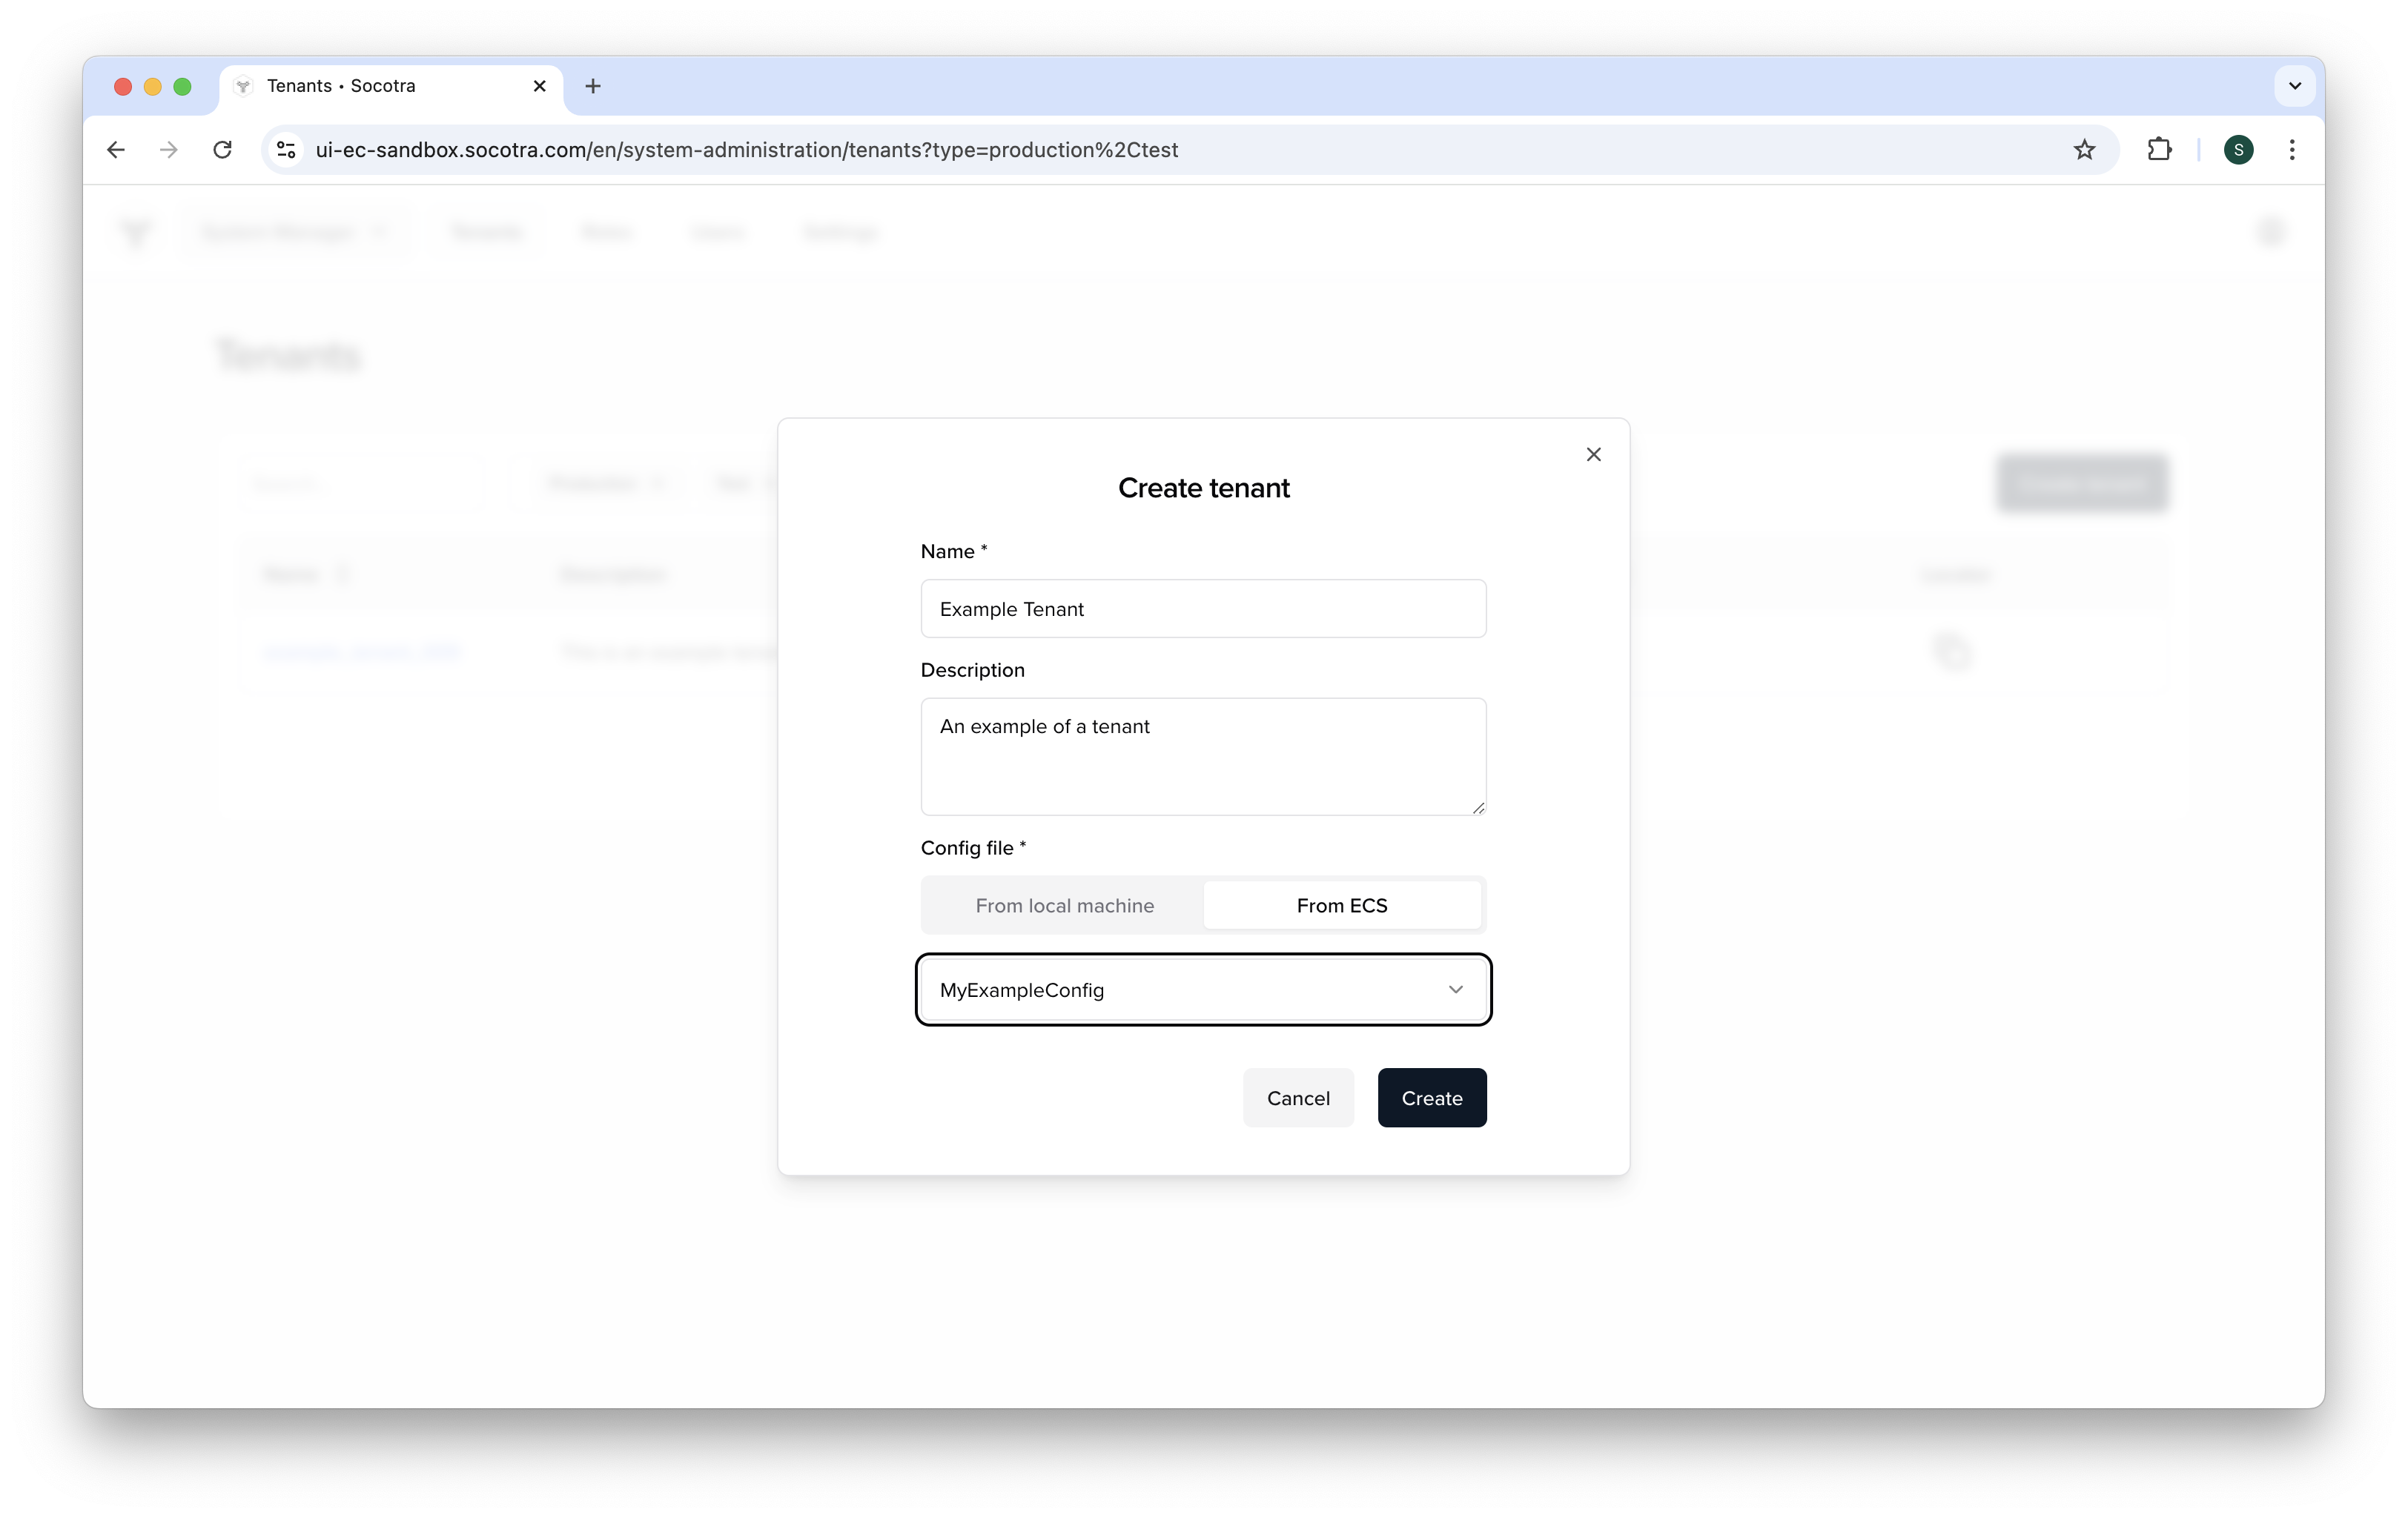Click the macOS green fullscreen button
The width and height of the screenshot is (2408, 1518).
(x=182, y=86)
